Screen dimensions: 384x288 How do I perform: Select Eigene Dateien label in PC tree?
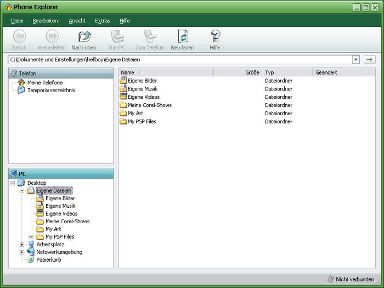[54, 190]
